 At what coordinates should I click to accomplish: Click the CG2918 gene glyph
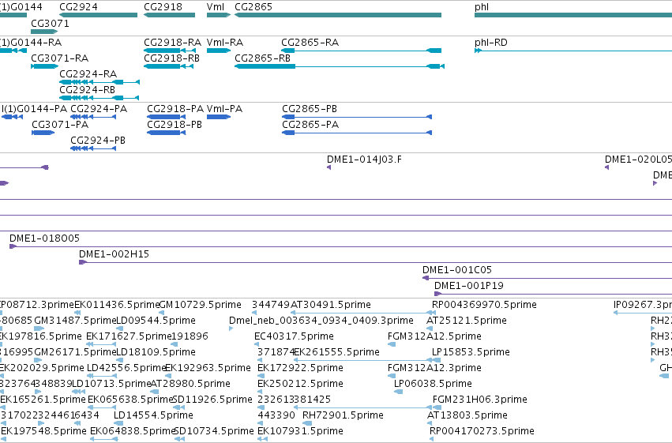(169, 15)
